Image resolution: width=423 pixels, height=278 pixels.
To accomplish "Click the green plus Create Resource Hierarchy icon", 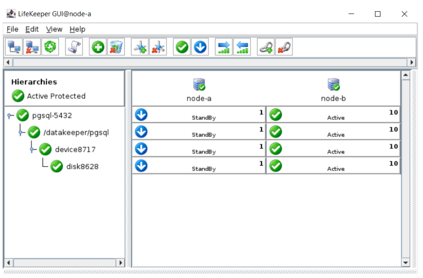I will (x=98, y=47).
